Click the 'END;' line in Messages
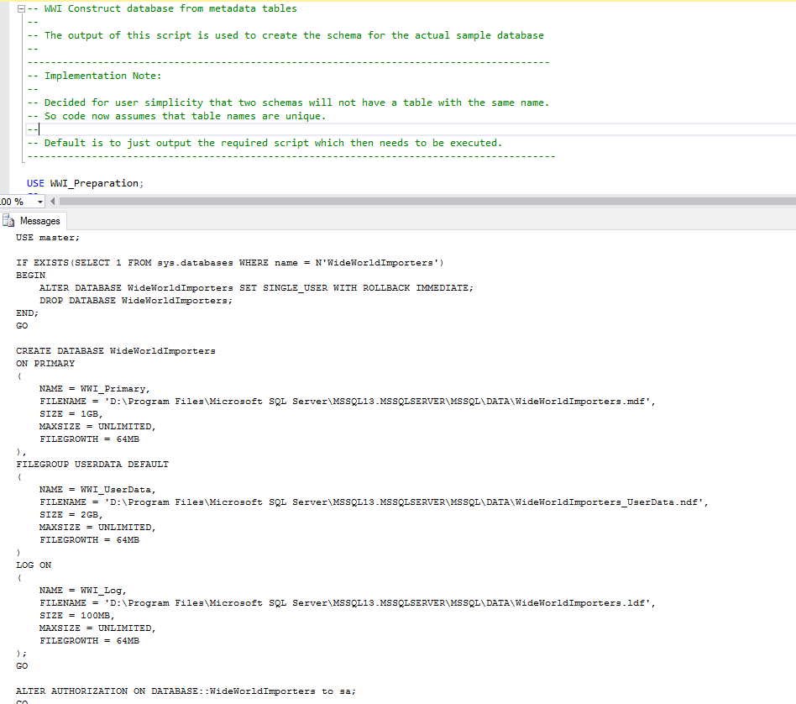 (28, 313)
